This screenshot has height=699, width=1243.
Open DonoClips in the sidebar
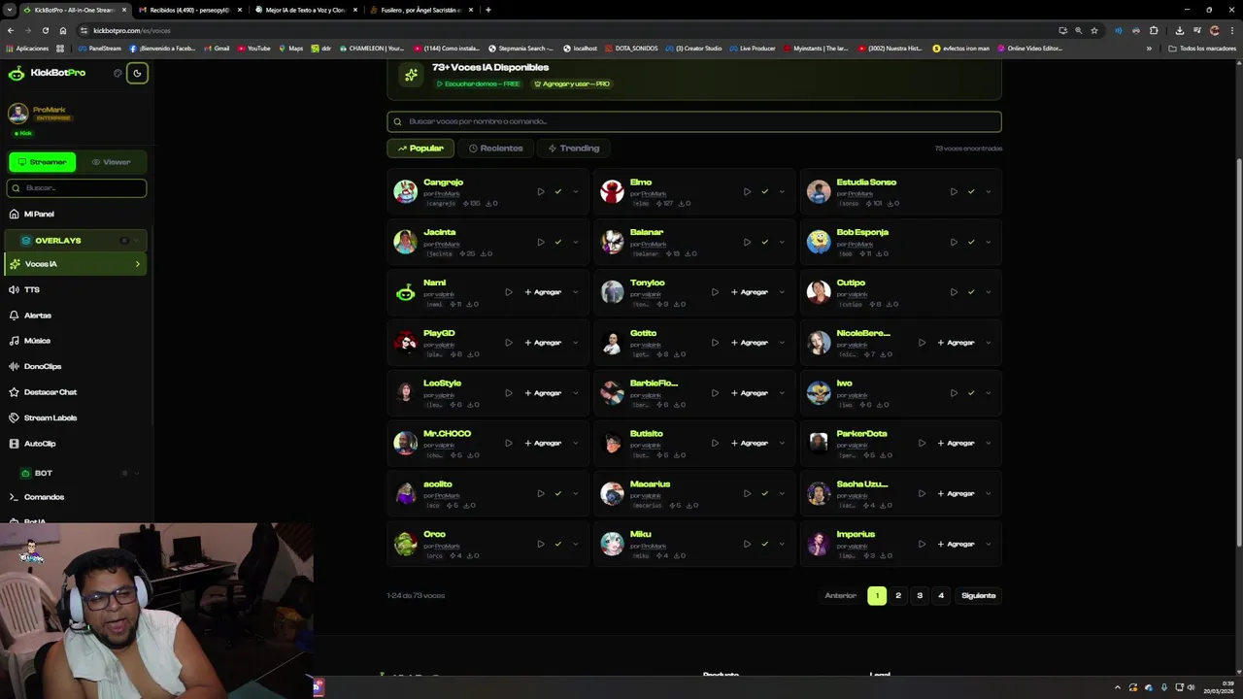tap(77, 366)
